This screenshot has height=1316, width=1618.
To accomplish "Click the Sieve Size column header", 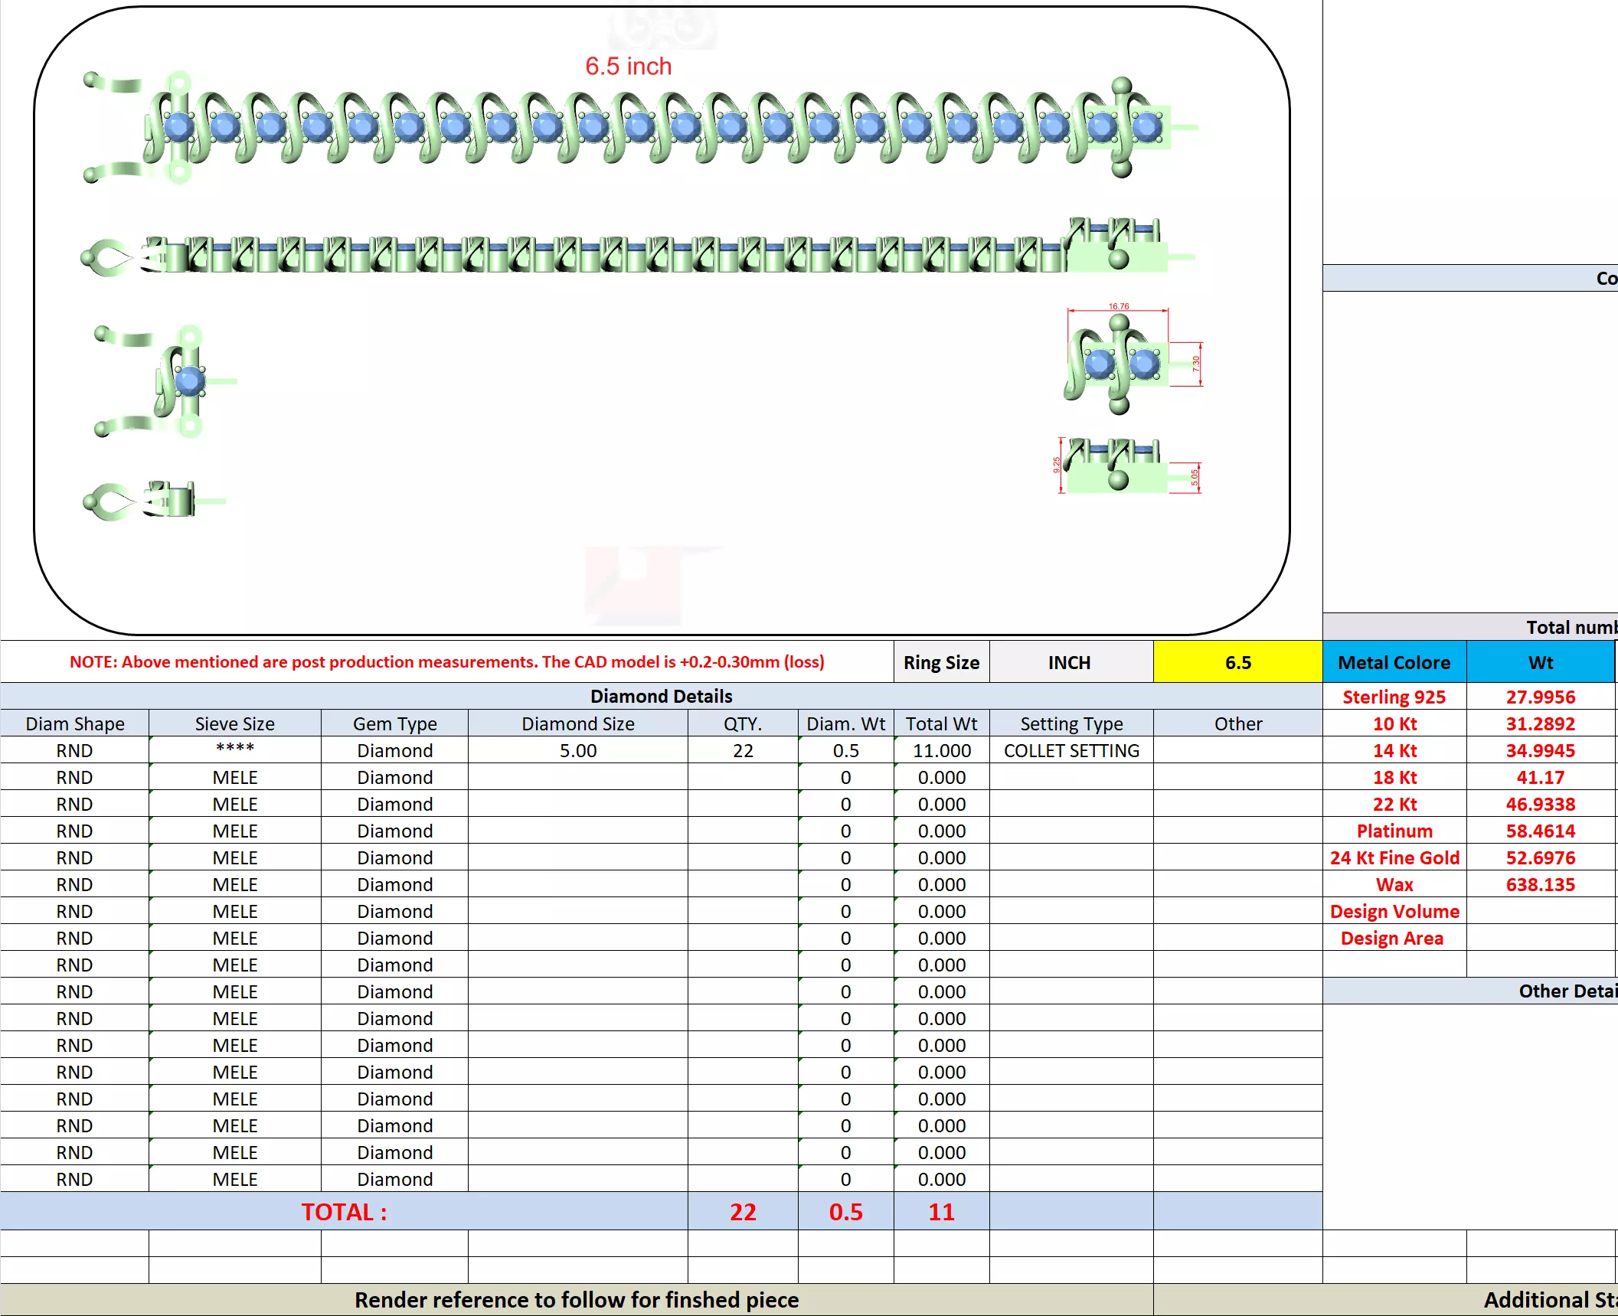I will (234, 723).
